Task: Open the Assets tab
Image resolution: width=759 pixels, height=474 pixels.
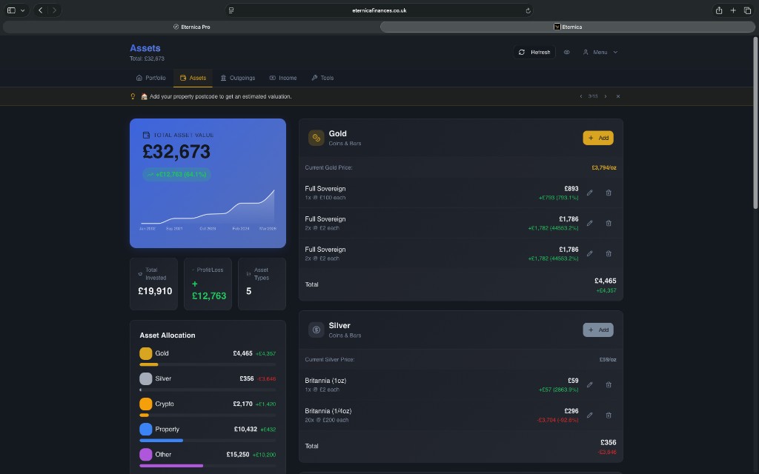Action: 193,78
